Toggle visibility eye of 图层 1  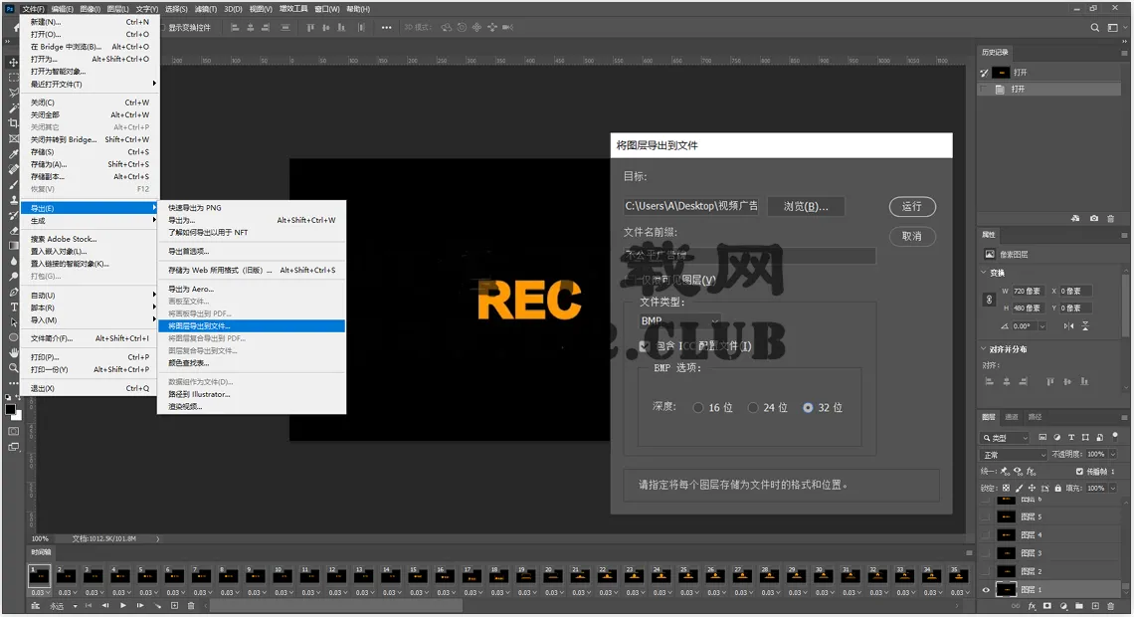coord(985,589)
